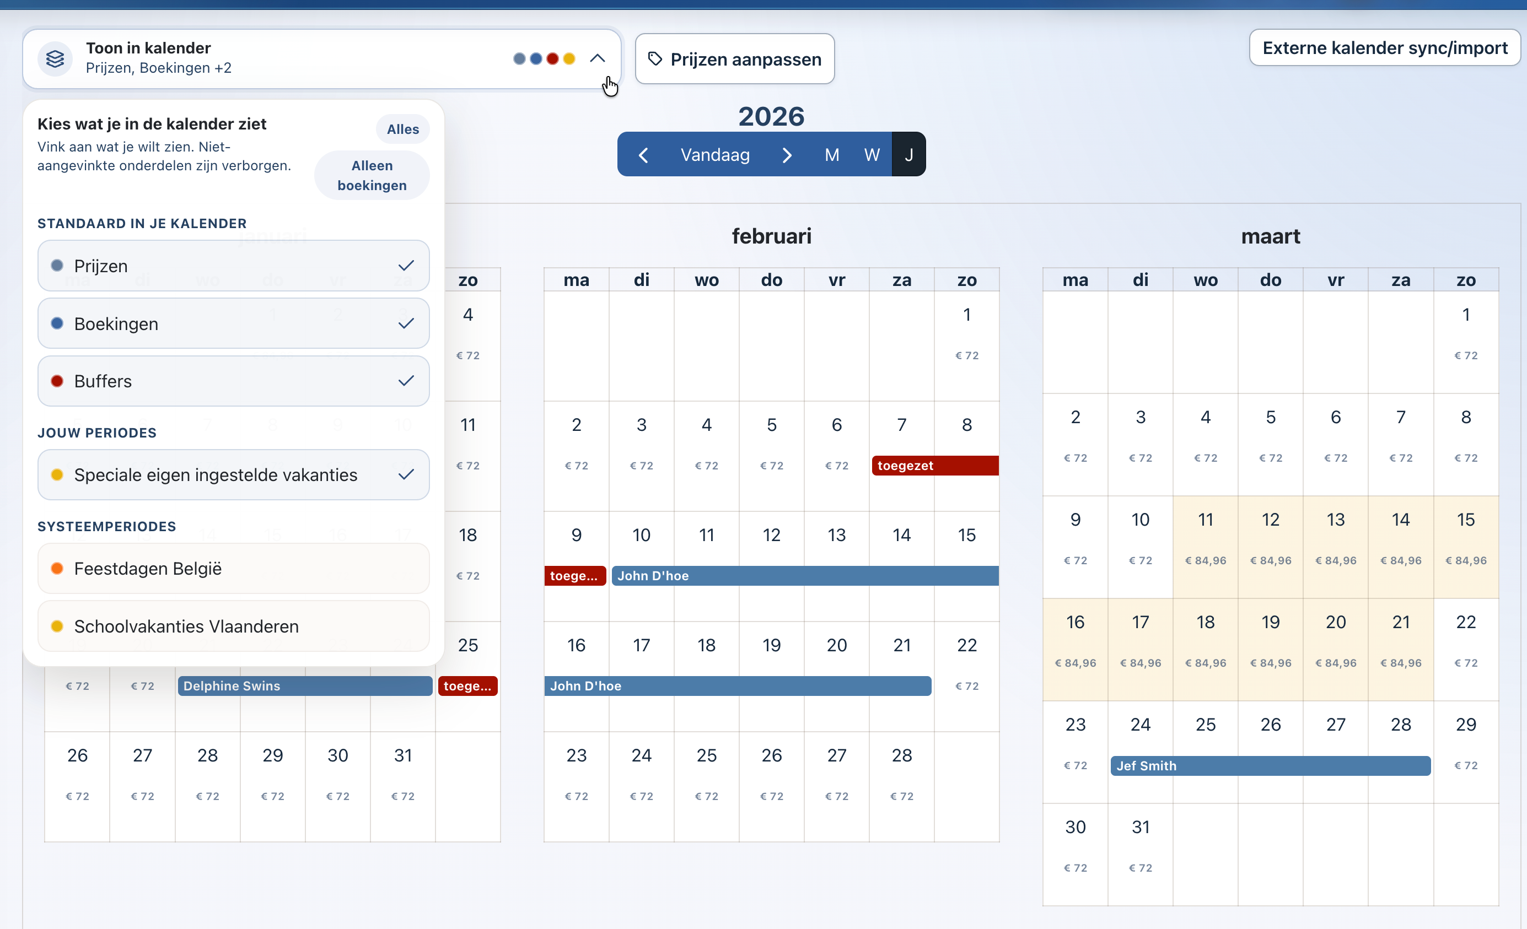Switch to month view M

tap(832, 155)
